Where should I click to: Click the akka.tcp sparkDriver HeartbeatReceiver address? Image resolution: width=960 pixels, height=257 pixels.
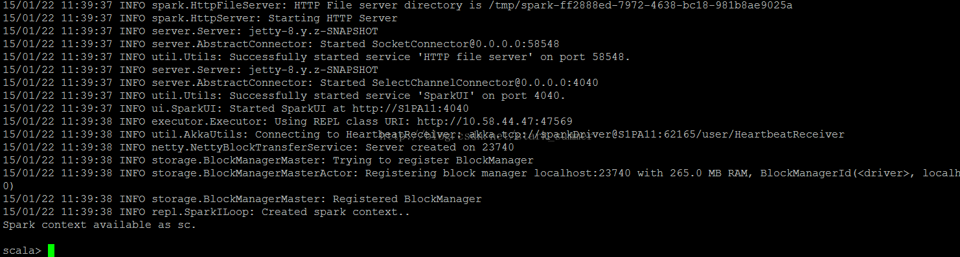(656, 134)
